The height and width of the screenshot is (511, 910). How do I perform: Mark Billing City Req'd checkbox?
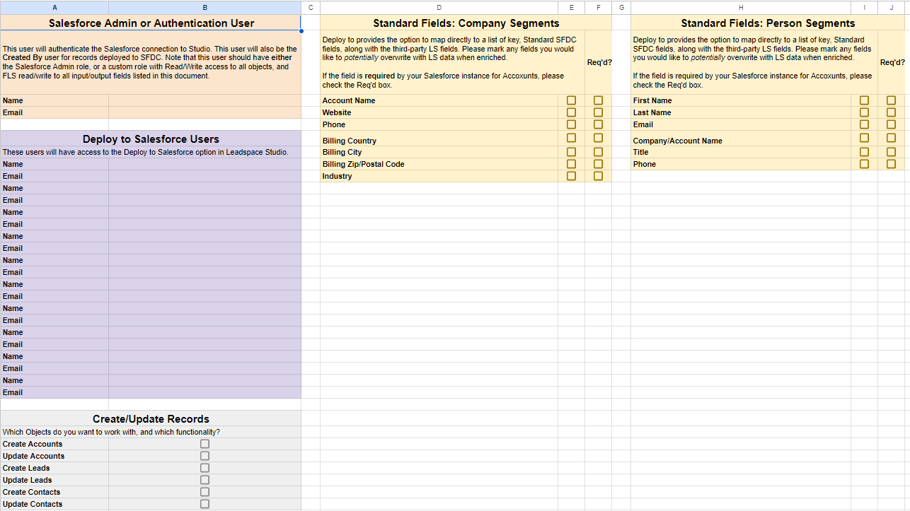pyautogui.click(x=598, y=152)
